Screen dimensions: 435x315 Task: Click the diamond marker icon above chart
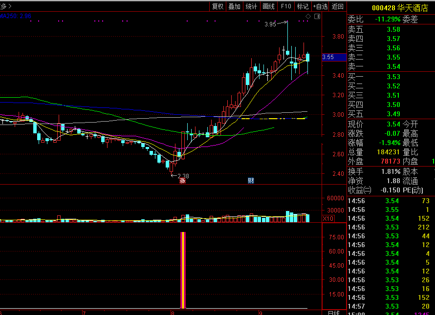pyautogui.click(x=308, y=16)
